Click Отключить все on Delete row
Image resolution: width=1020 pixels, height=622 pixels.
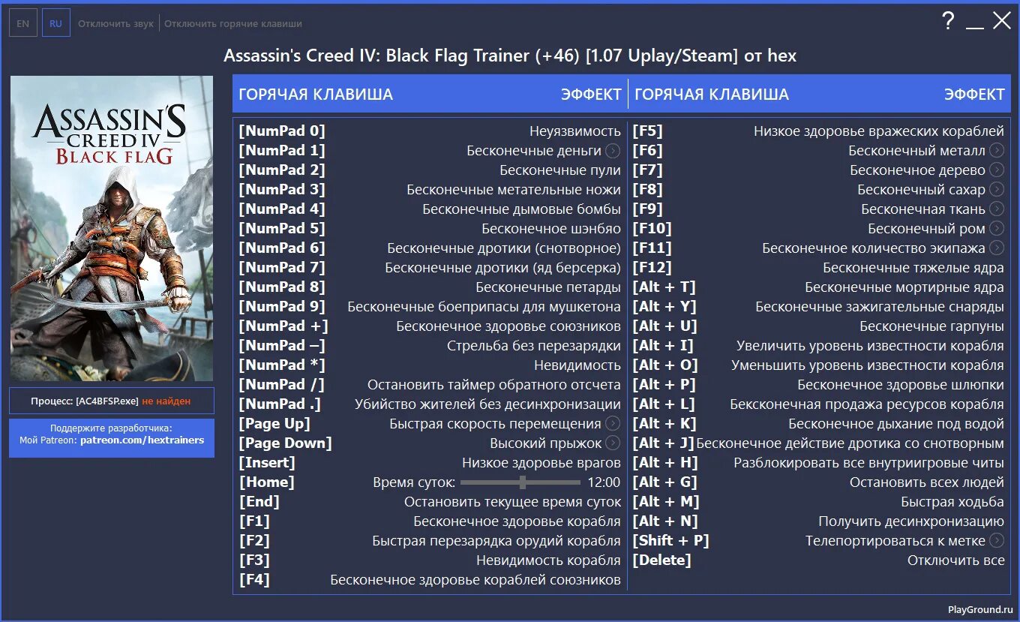(956, 560)
